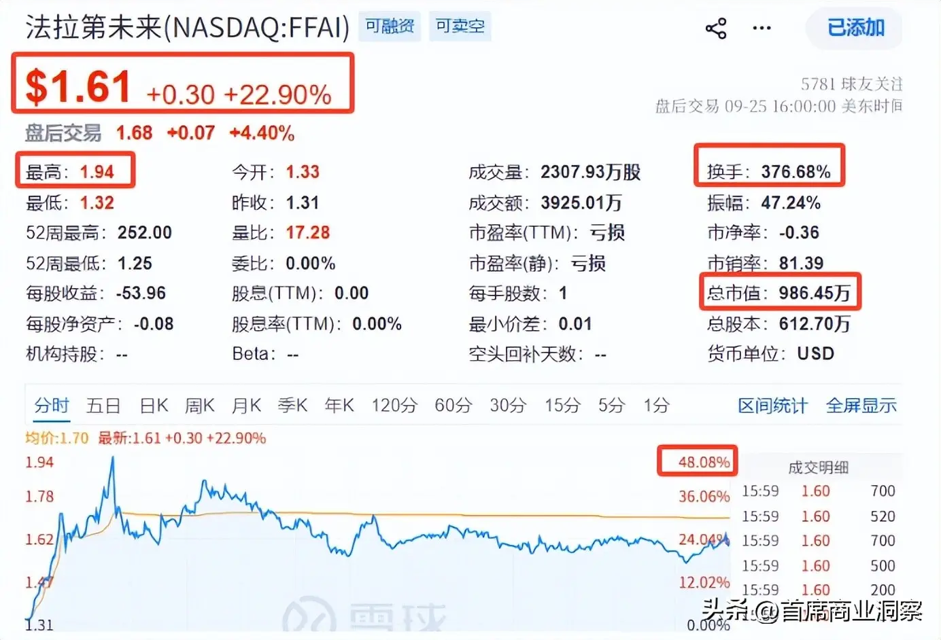The image size is (941, 640).
Task: Switch to the 五日 chart tab
Action: tap(103, 406)
